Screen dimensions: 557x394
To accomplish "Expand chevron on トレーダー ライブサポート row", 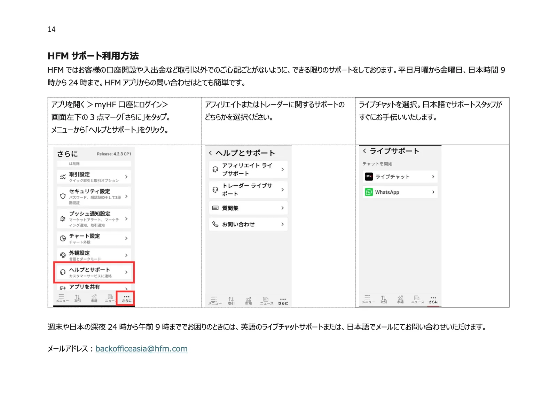I will pos(282,190).
